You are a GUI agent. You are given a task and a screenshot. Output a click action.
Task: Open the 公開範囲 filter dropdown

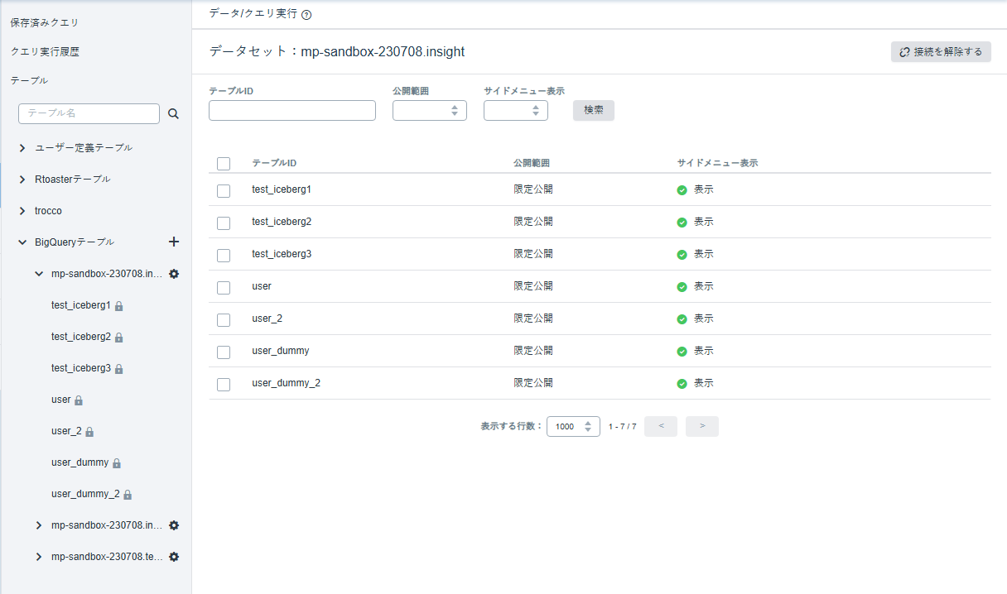pos(430,111)
